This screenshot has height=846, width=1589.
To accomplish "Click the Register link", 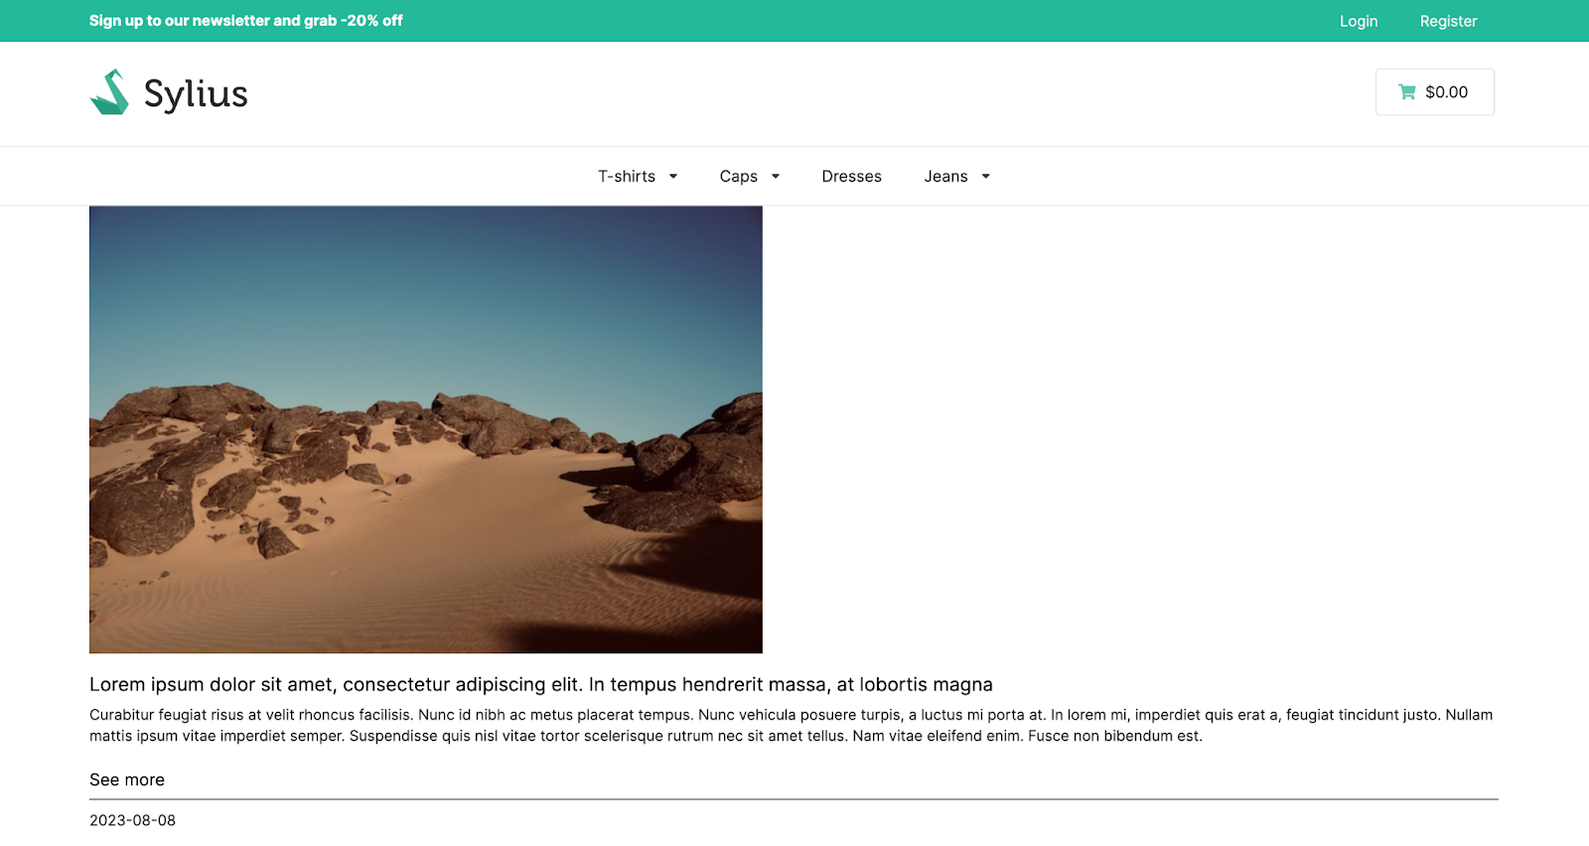I will coord(1448,21).
